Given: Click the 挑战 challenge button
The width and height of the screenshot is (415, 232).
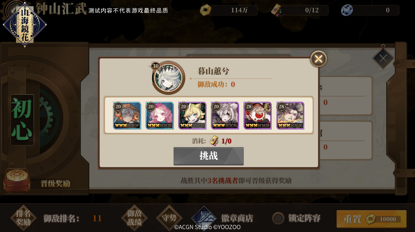Looking at the screenshot, I should [209, 156].
